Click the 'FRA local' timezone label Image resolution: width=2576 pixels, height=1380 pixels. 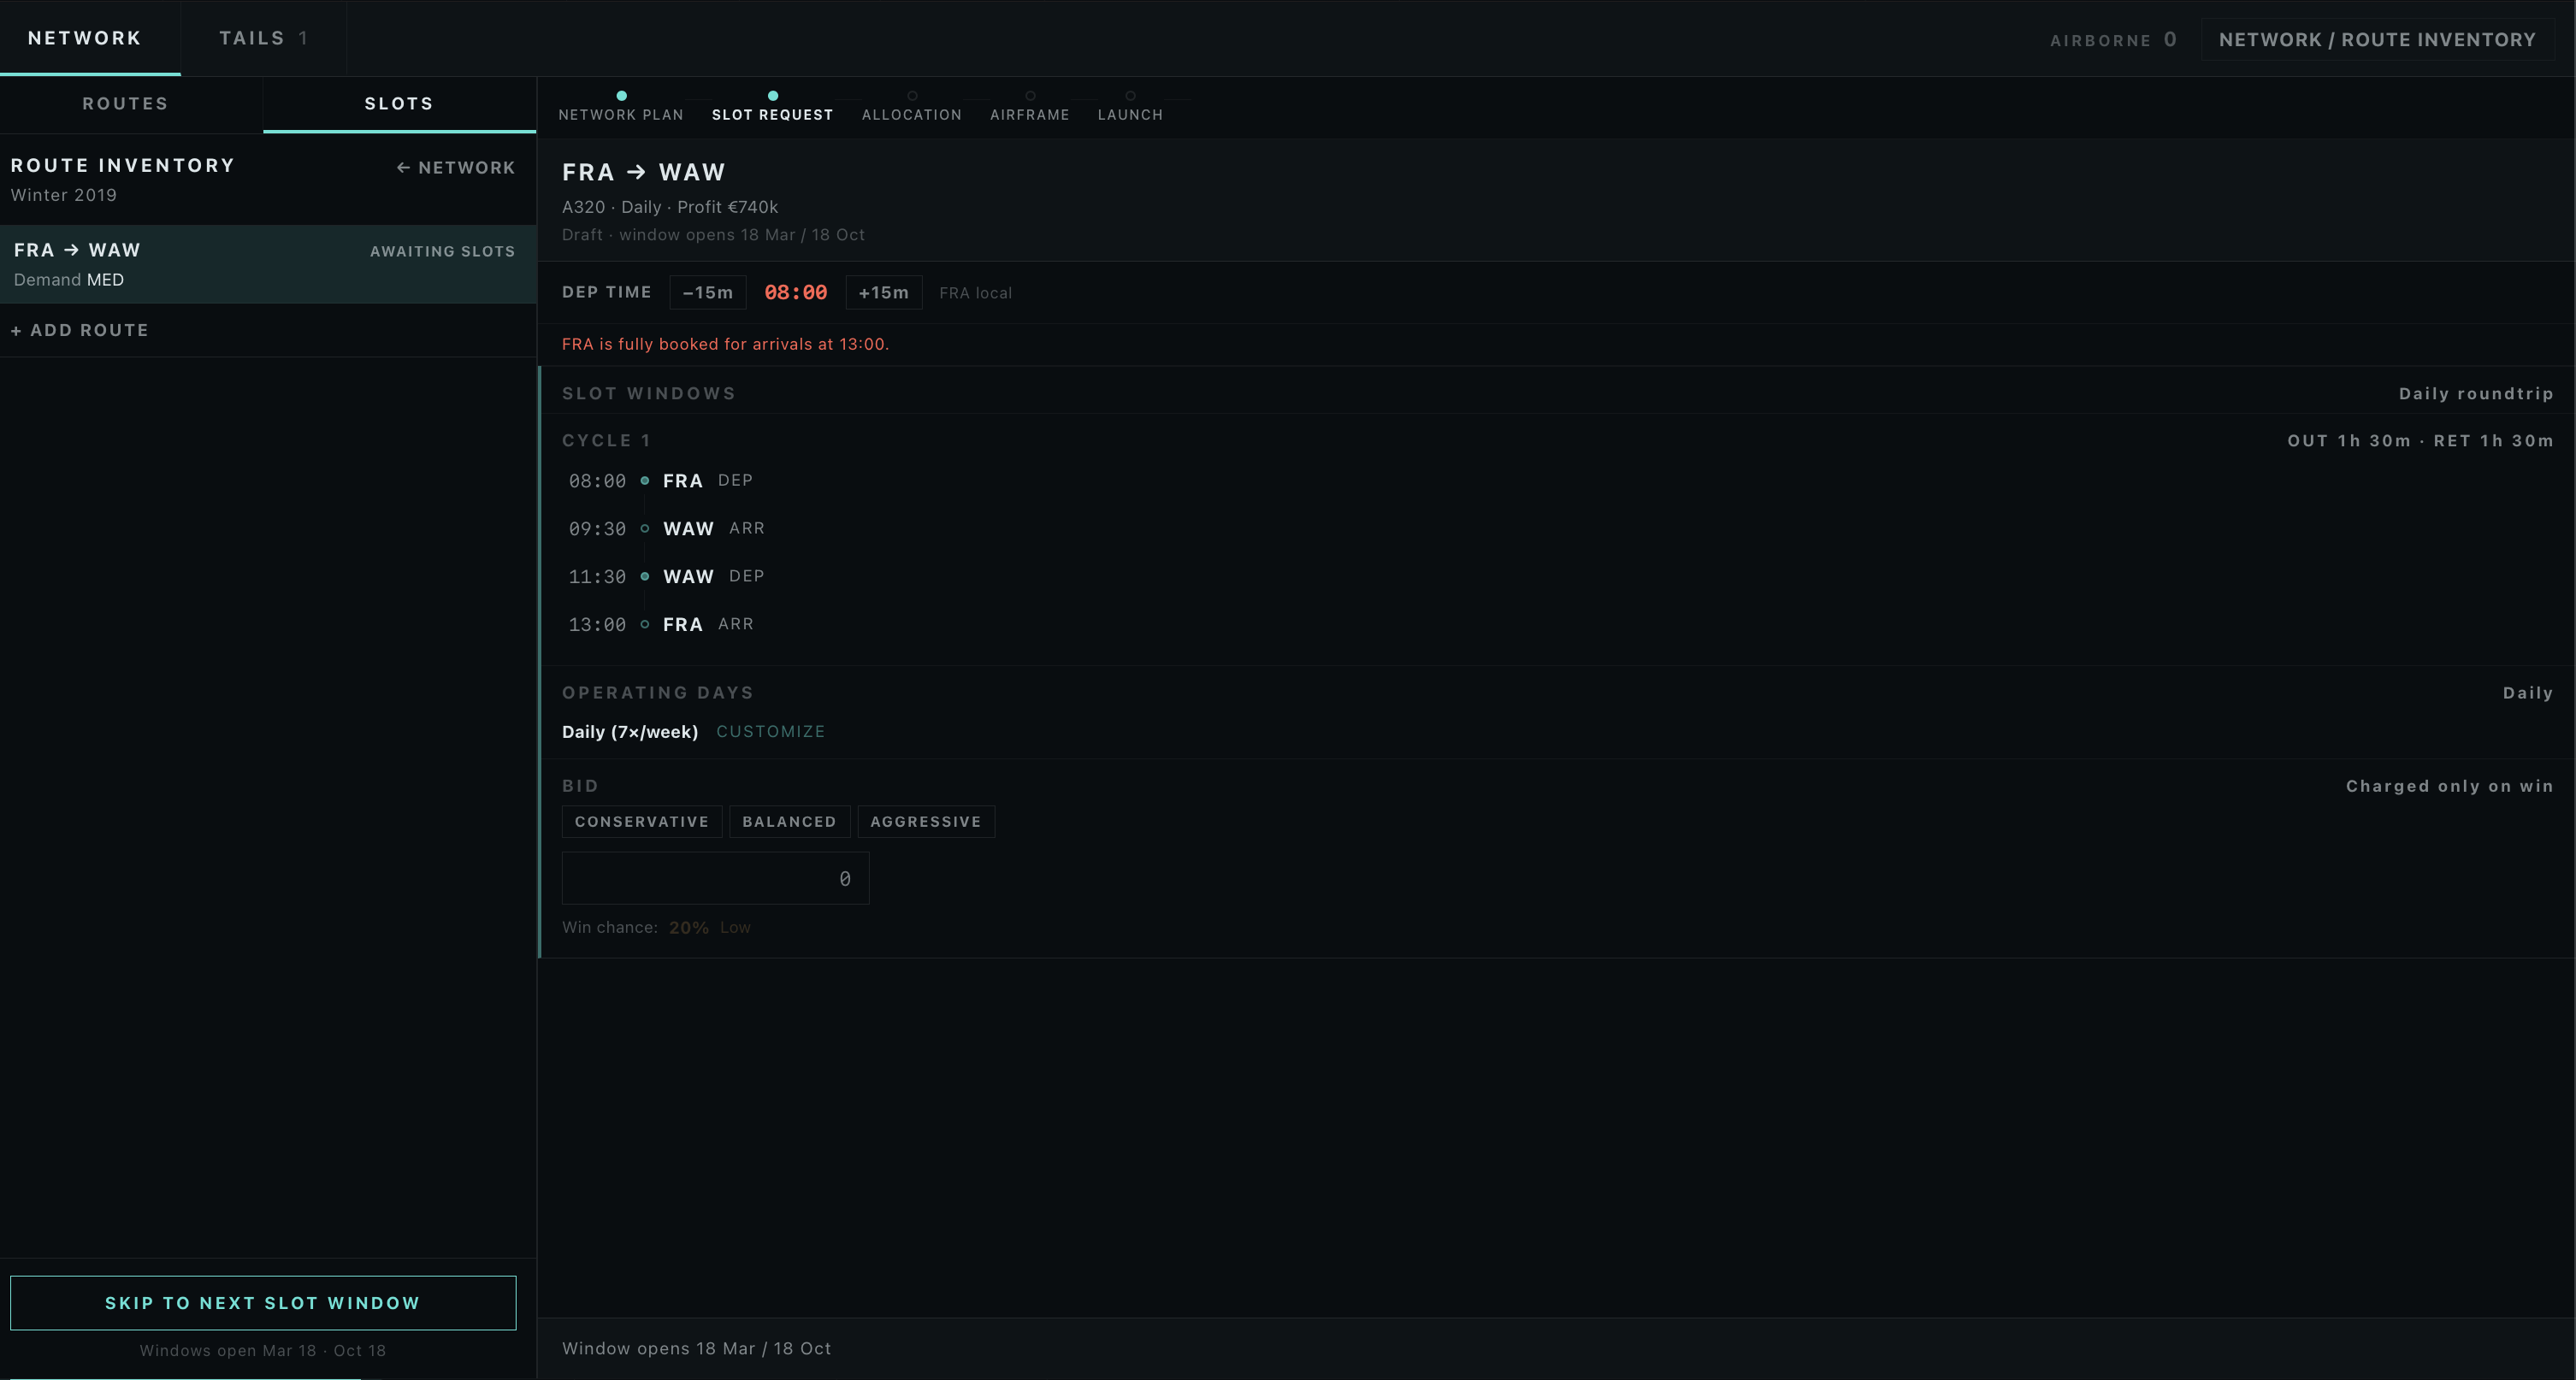[x=975, y=293]
